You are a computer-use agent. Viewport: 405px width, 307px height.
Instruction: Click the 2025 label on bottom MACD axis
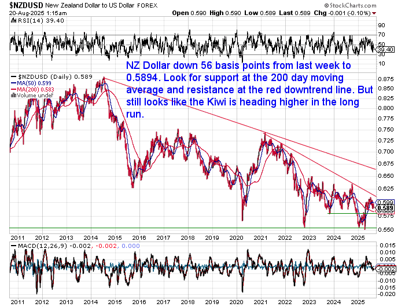tap(358, 302)
